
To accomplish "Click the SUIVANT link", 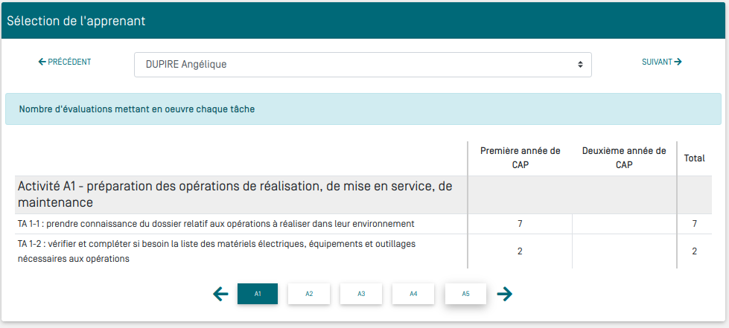I will coord(661,62).
